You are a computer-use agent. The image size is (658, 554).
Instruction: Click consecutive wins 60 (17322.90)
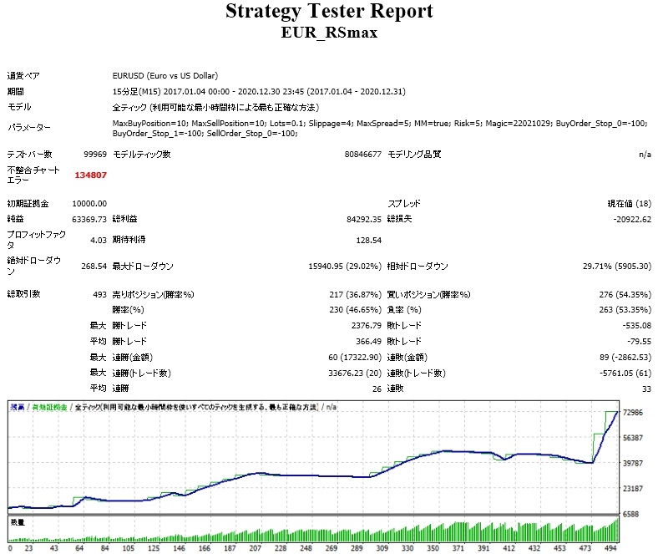click(355, 357)
